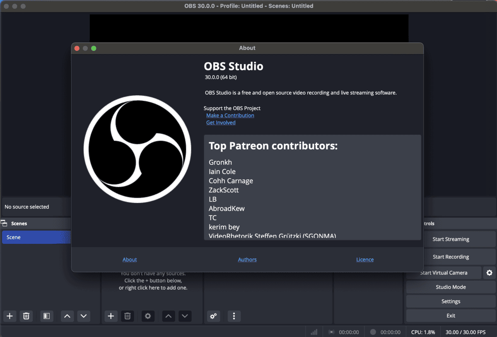497x337 pixels.
Task: Click the Cohh Carnage contributor name
Action: (231, 181)
